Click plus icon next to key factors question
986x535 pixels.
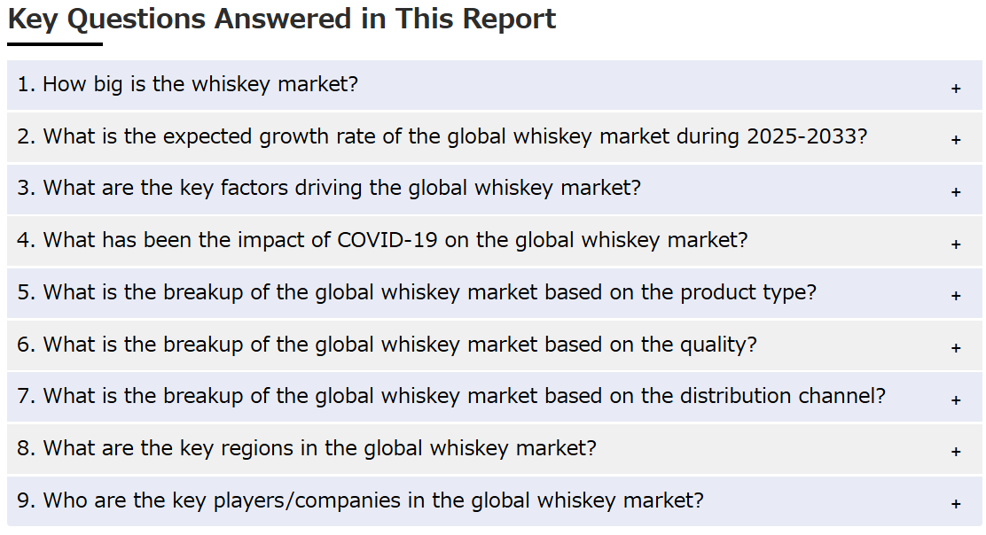click(x=956, y=192)
